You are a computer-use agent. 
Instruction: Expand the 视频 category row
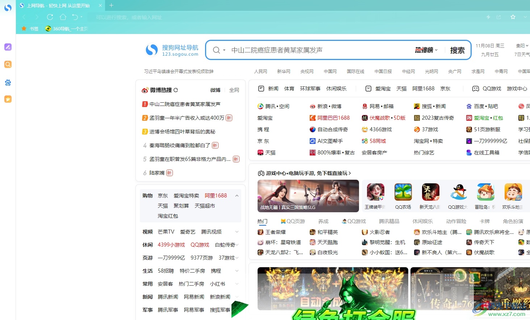(x=237, y=232)
